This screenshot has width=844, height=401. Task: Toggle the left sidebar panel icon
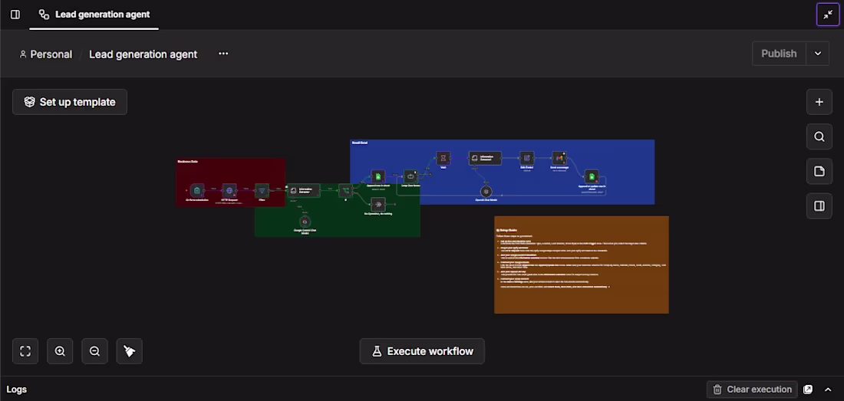[x=15, y=15]
